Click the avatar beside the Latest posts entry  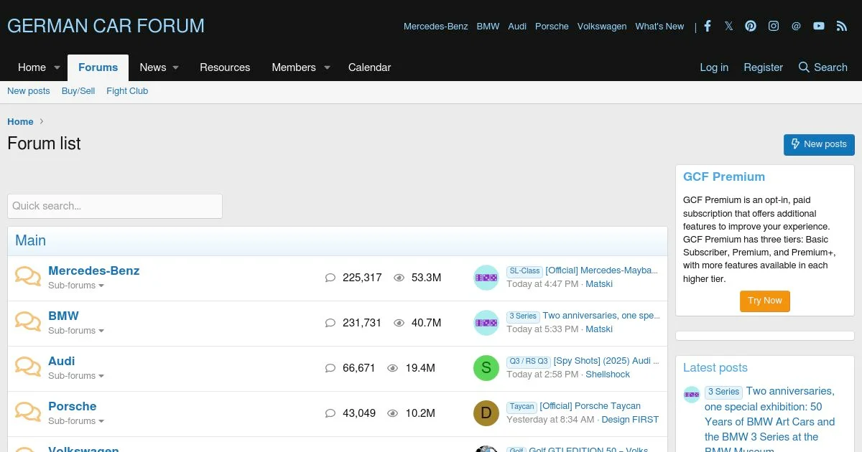coord(692,394)
